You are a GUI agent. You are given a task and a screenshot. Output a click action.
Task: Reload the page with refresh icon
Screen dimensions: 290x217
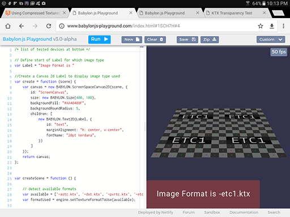[49, 26]
